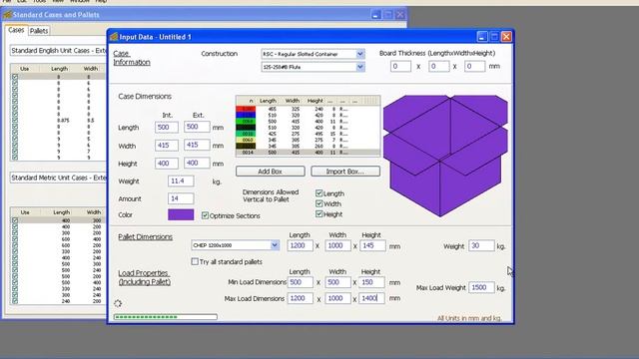The width and height of the screenshot is (639, 359).
Task: Click the Standard Cases and Pallets window icon
Action: 7,15
